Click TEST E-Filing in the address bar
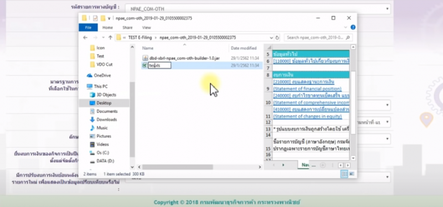The width and height of the screenshot is (443, 207). pos(140,38)
